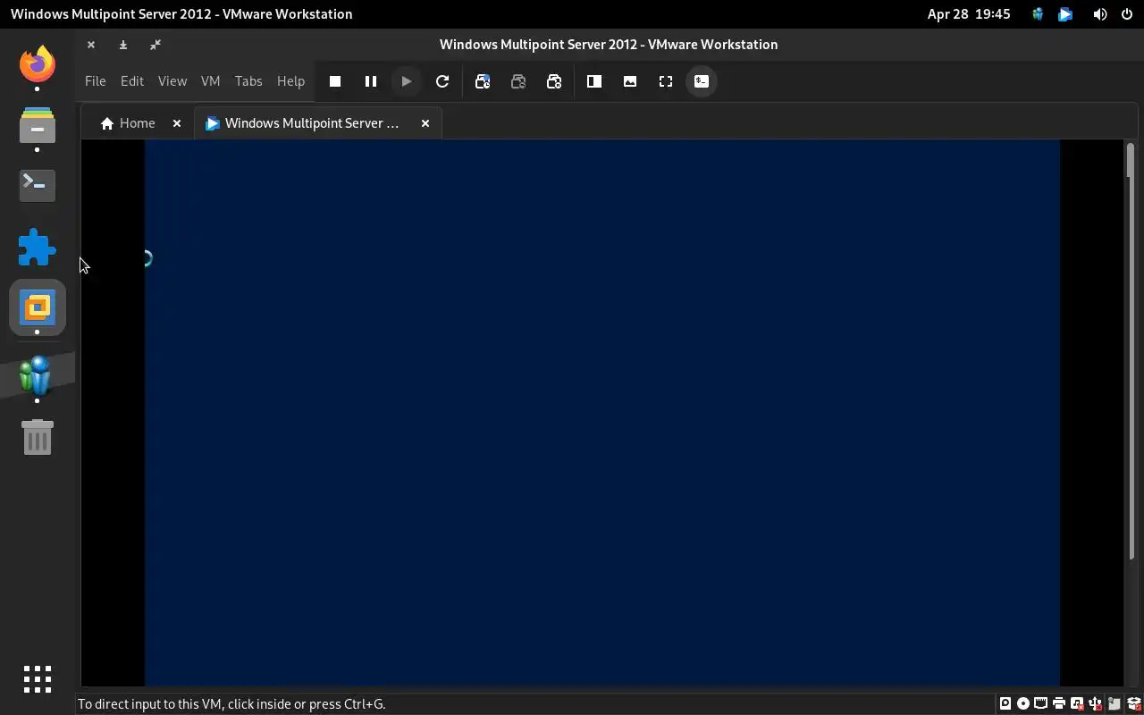Screen dimensions: 1144x715
Task: Toggle the library sidebar panel
Action: tap(594, 81)
